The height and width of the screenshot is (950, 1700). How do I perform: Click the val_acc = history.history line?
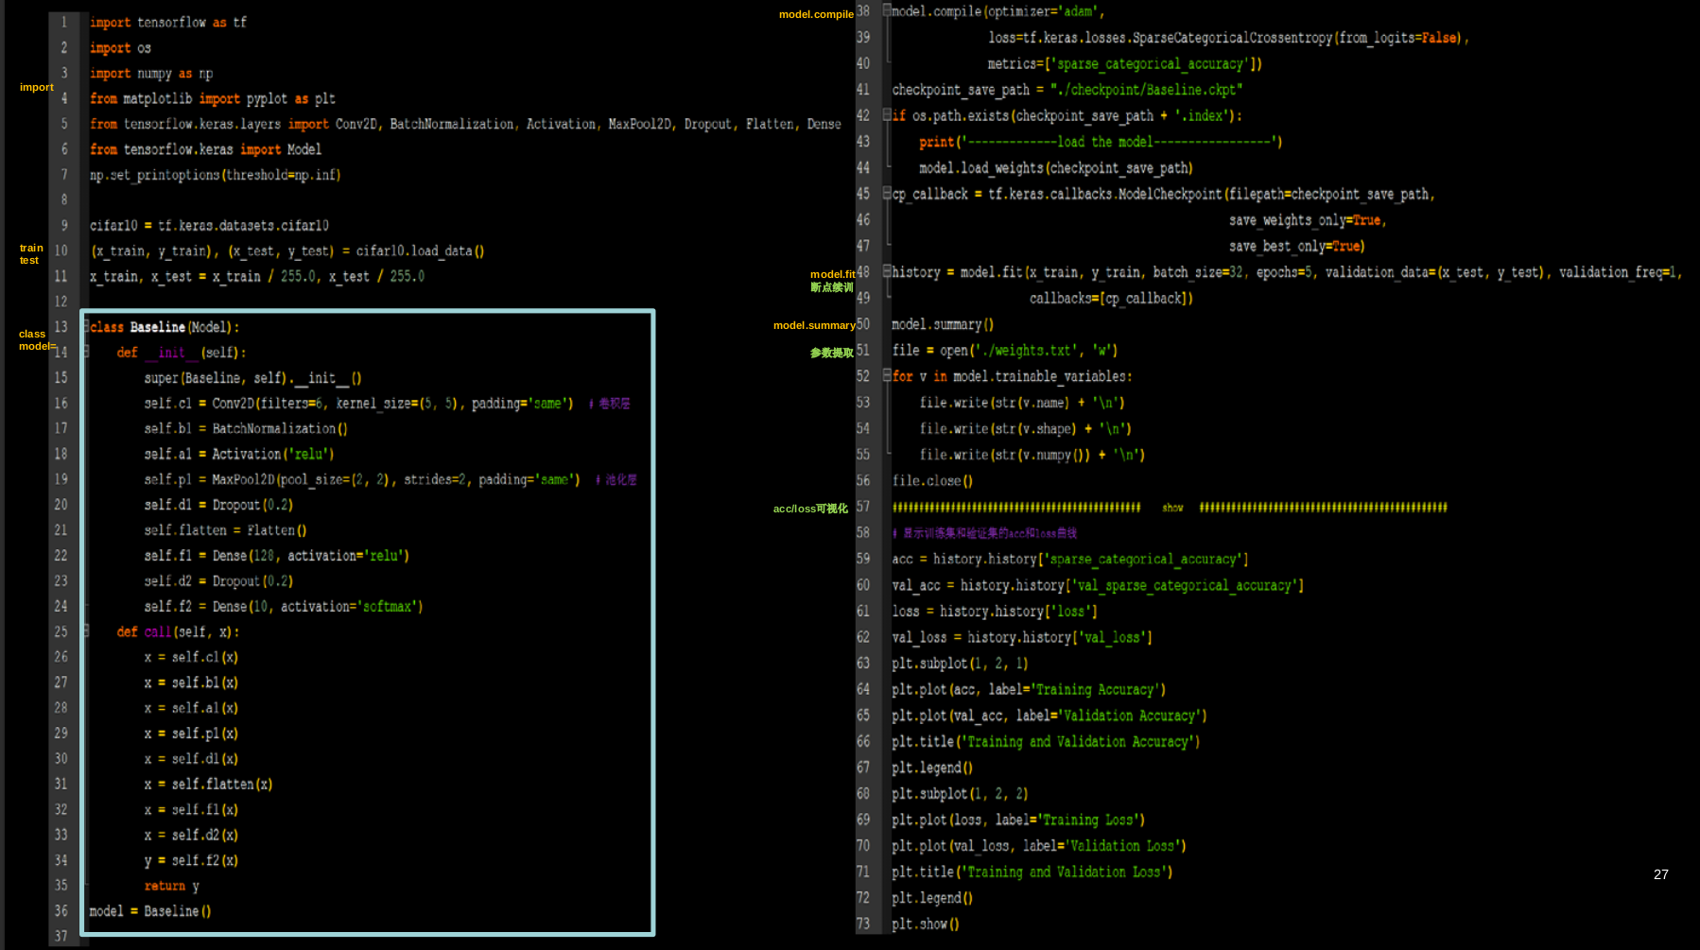pyautogui.click(x=1098, y=586)
